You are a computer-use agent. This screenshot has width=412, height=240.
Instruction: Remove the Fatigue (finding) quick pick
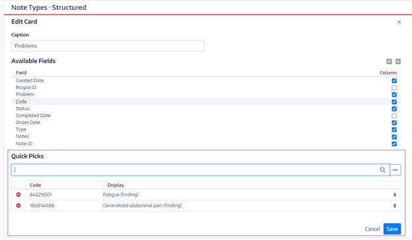[x=18, y=195]
